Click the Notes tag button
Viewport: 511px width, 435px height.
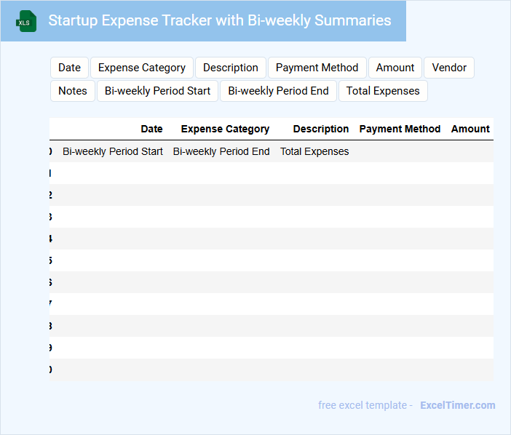click(x=73, y=91)
